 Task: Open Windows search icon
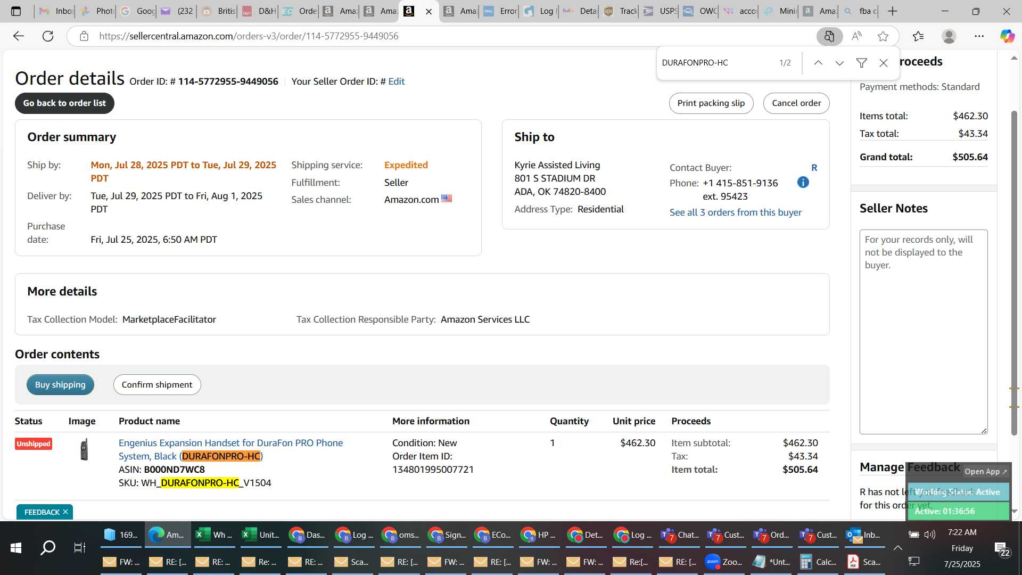[x=48, y=547]
